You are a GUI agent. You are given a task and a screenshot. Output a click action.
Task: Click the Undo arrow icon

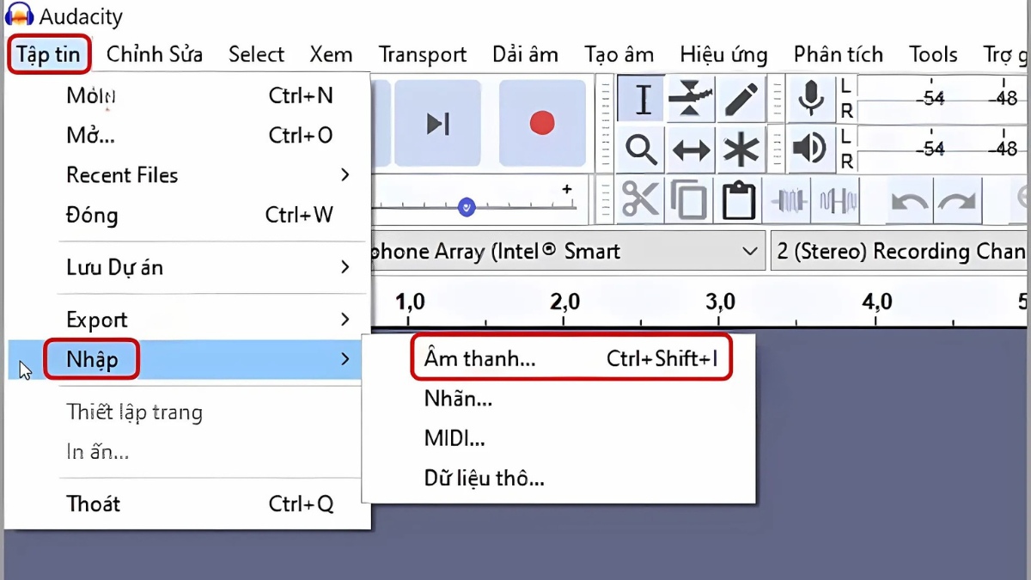click(x=909, y=202)
